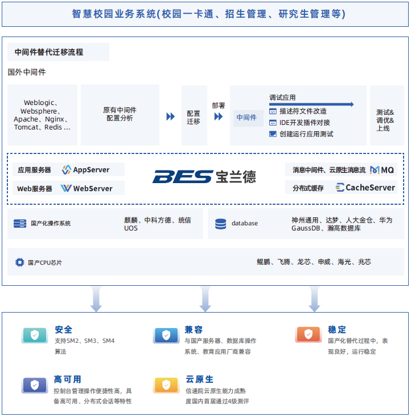Click the 兼容 blue shield icon
Image resolution: width=411 pixels, height=417 pixels.
166,335
